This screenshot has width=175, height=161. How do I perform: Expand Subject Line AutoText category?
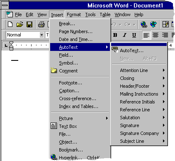point(139,141)
